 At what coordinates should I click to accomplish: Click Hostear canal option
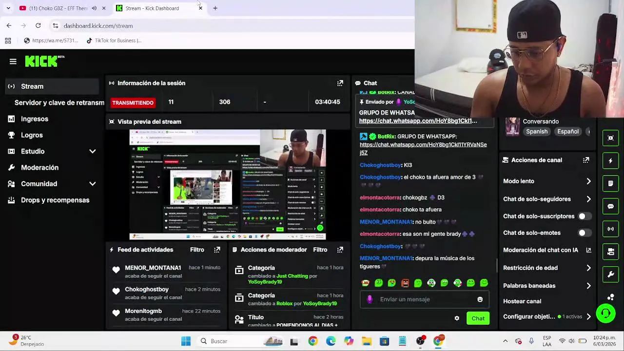(x=522, y=301)
